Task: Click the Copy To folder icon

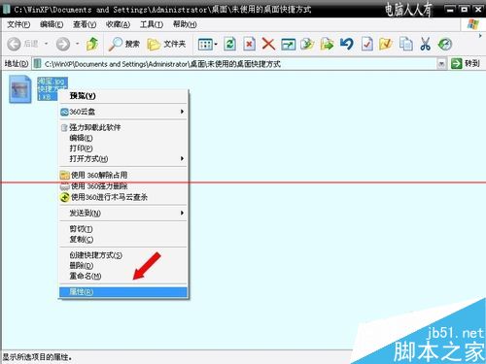Action: pyautogui.click(x=307, y=44)
